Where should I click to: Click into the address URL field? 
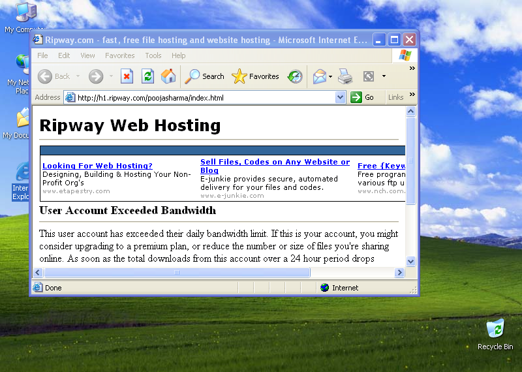205,98
